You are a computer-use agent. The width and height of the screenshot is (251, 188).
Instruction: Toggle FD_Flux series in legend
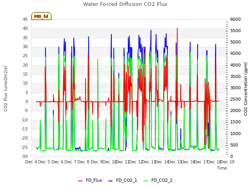pos(90,181)
